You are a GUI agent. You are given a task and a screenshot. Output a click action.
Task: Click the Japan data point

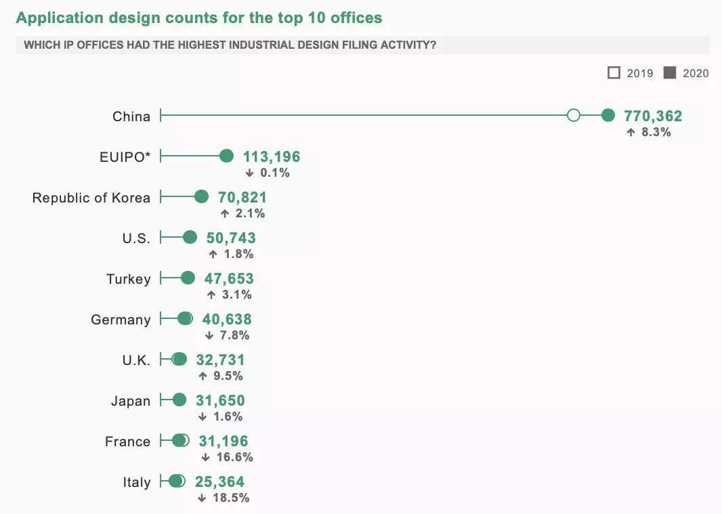pyautogui.click(x=179, y=400)
